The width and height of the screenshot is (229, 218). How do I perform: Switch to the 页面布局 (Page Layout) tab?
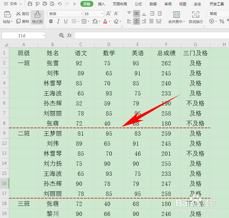tap(120, 4)
